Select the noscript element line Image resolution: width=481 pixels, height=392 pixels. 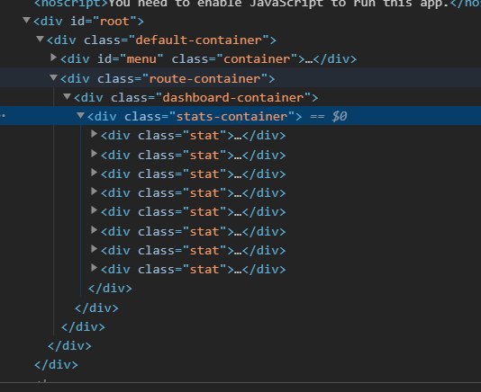(x=257, y=4)
